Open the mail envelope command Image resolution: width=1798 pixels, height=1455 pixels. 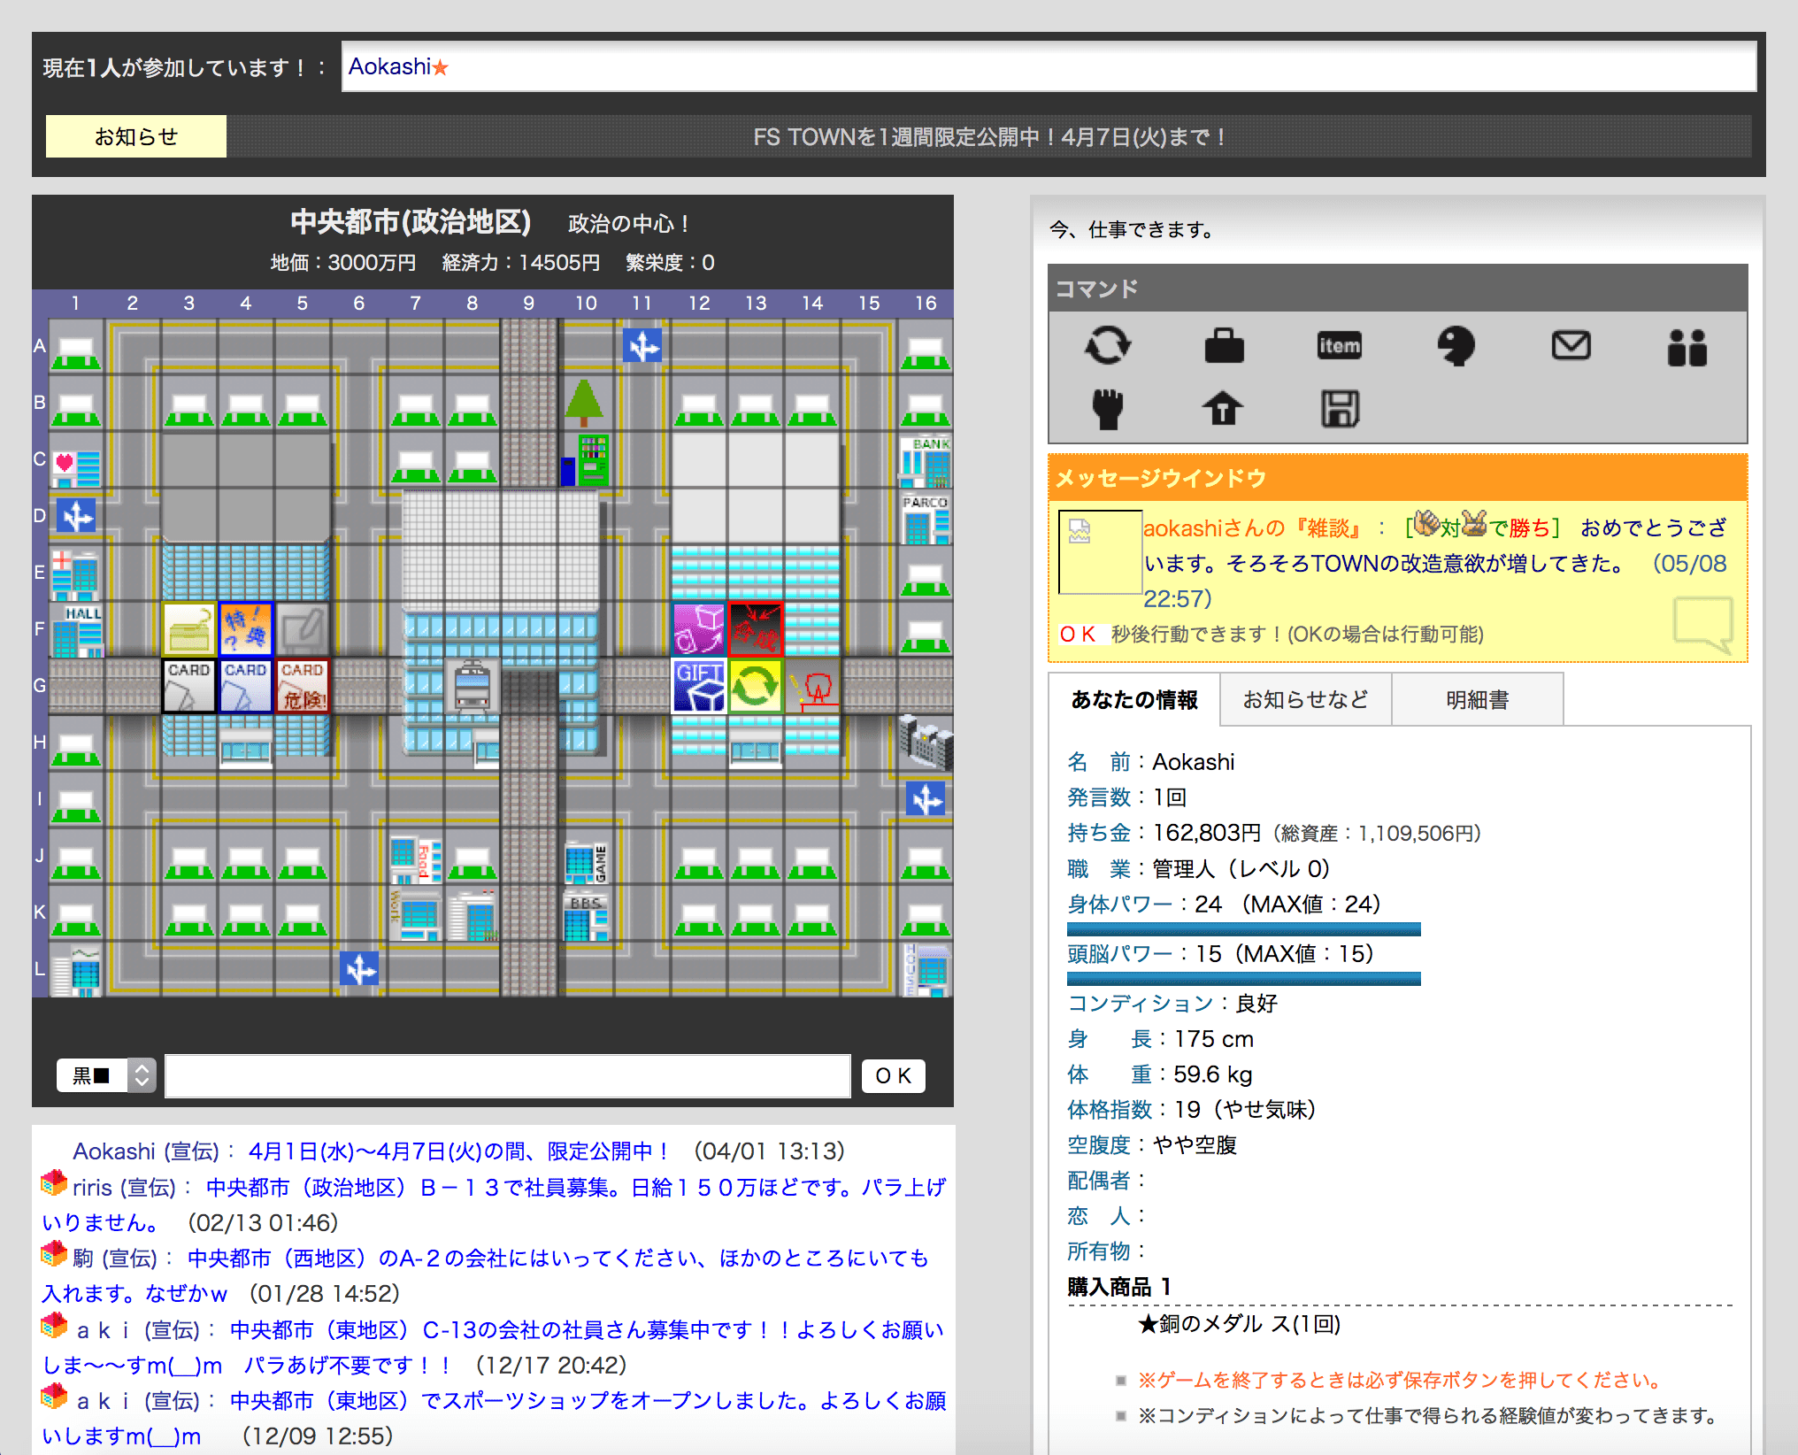click(1571, 345)
